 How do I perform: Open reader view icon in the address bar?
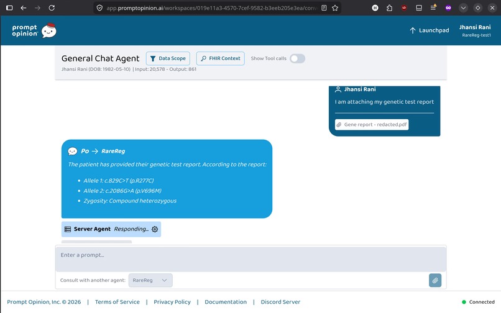[324, 8]
